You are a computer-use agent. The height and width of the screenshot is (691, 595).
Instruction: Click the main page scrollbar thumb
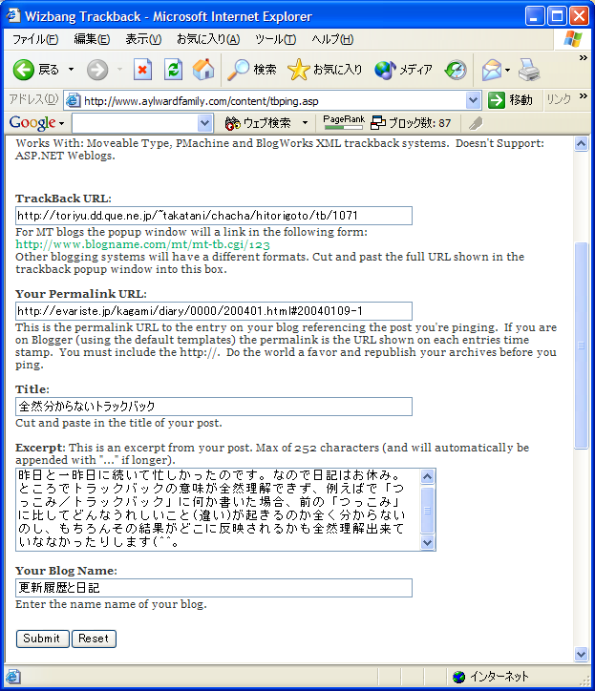pos(582,345)
